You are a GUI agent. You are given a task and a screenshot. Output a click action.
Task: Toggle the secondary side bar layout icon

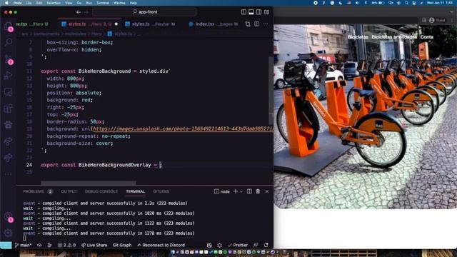pos(258,12)
